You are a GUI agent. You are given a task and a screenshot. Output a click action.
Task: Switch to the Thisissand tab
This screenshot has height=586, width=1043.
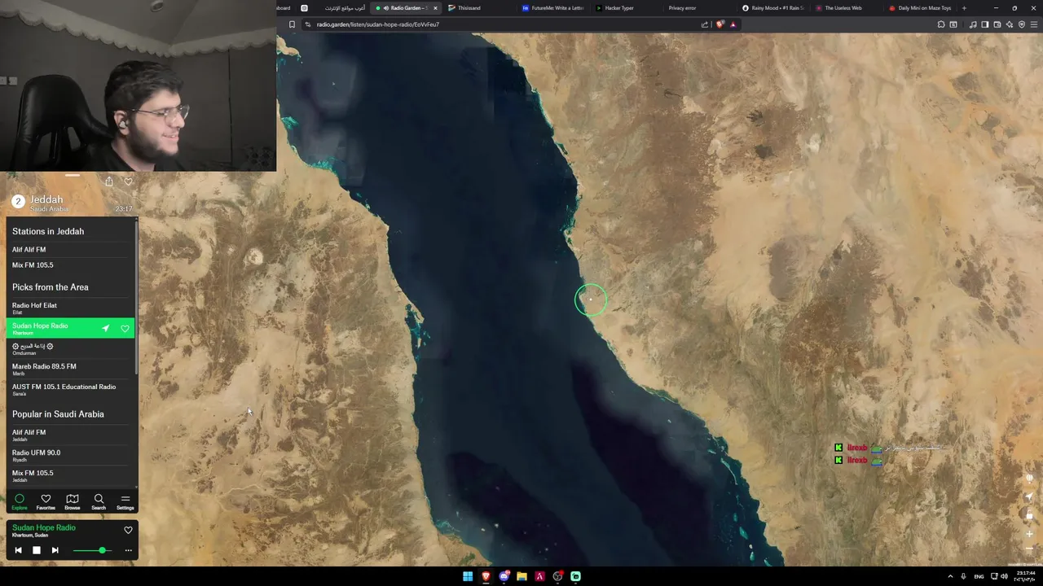(481, 8)
